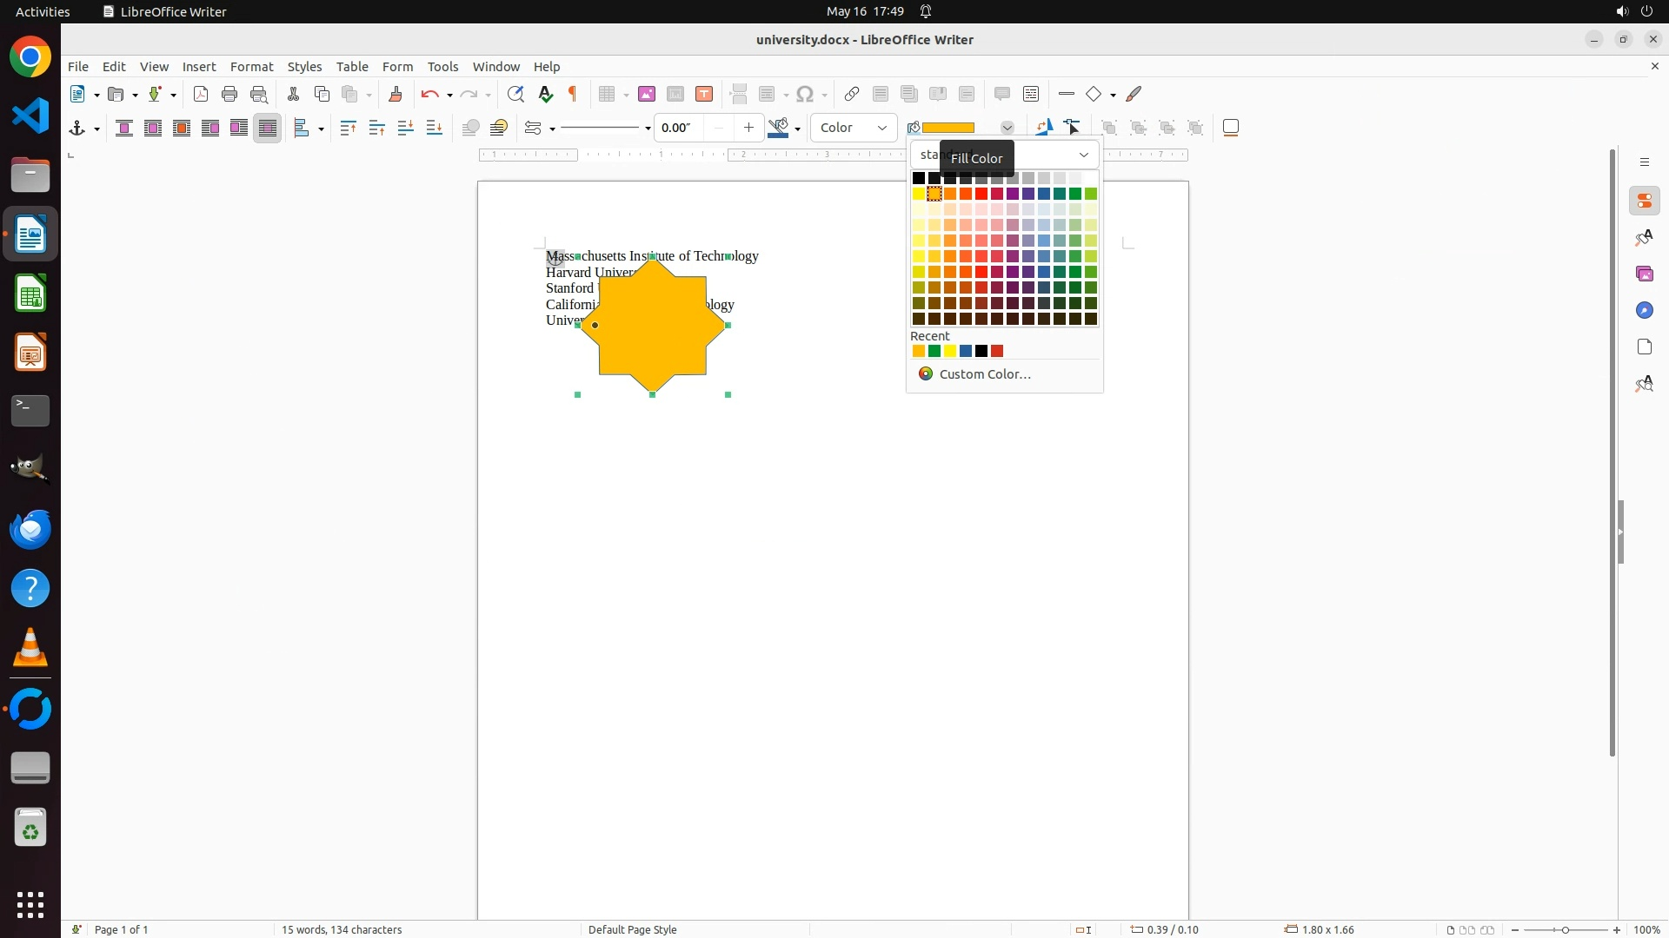Screen dimensions: 1669x938
Task: Open the Navigator sidebar panel
Action: point(1644,310)
